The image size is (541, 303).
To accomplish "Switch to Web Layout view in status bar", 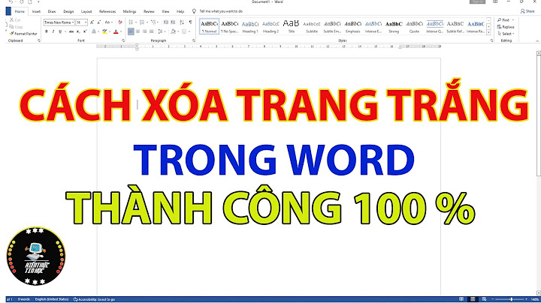I will click(x=484, y=299).
